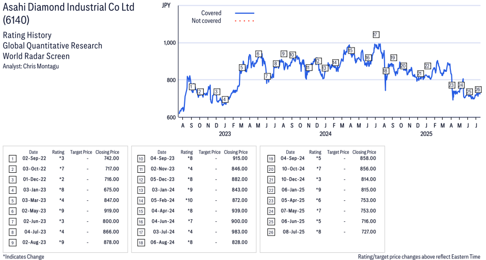
Task: Select chart marker 5 on the price line
Action: 242,68
